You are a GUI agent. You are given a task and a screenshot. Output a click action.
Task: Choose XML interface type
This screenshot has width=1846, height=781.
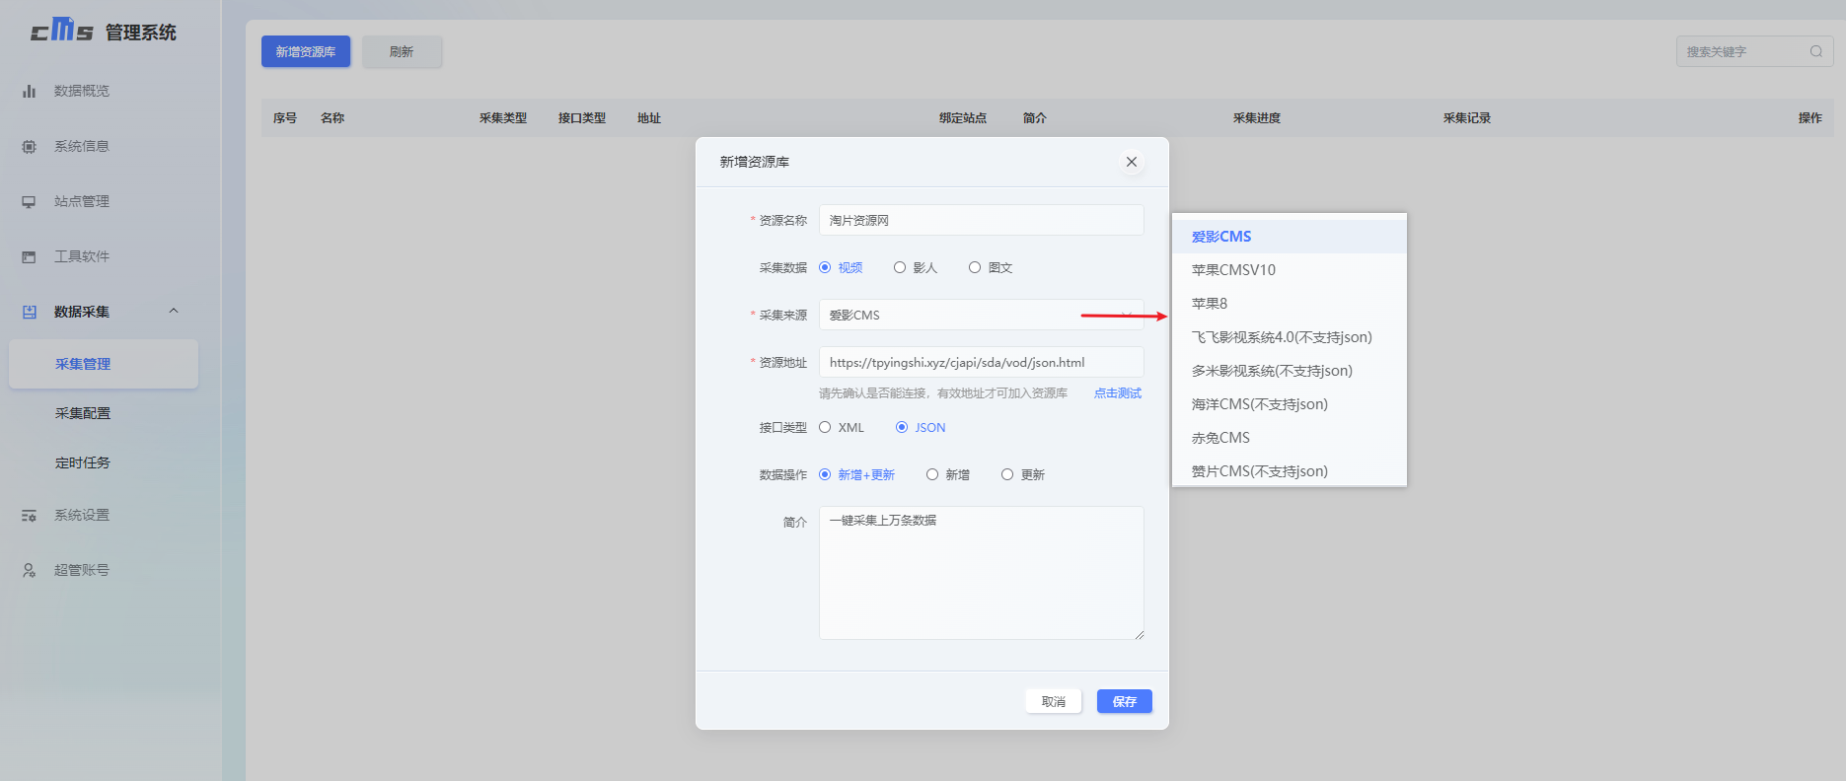tap(842, 427)
